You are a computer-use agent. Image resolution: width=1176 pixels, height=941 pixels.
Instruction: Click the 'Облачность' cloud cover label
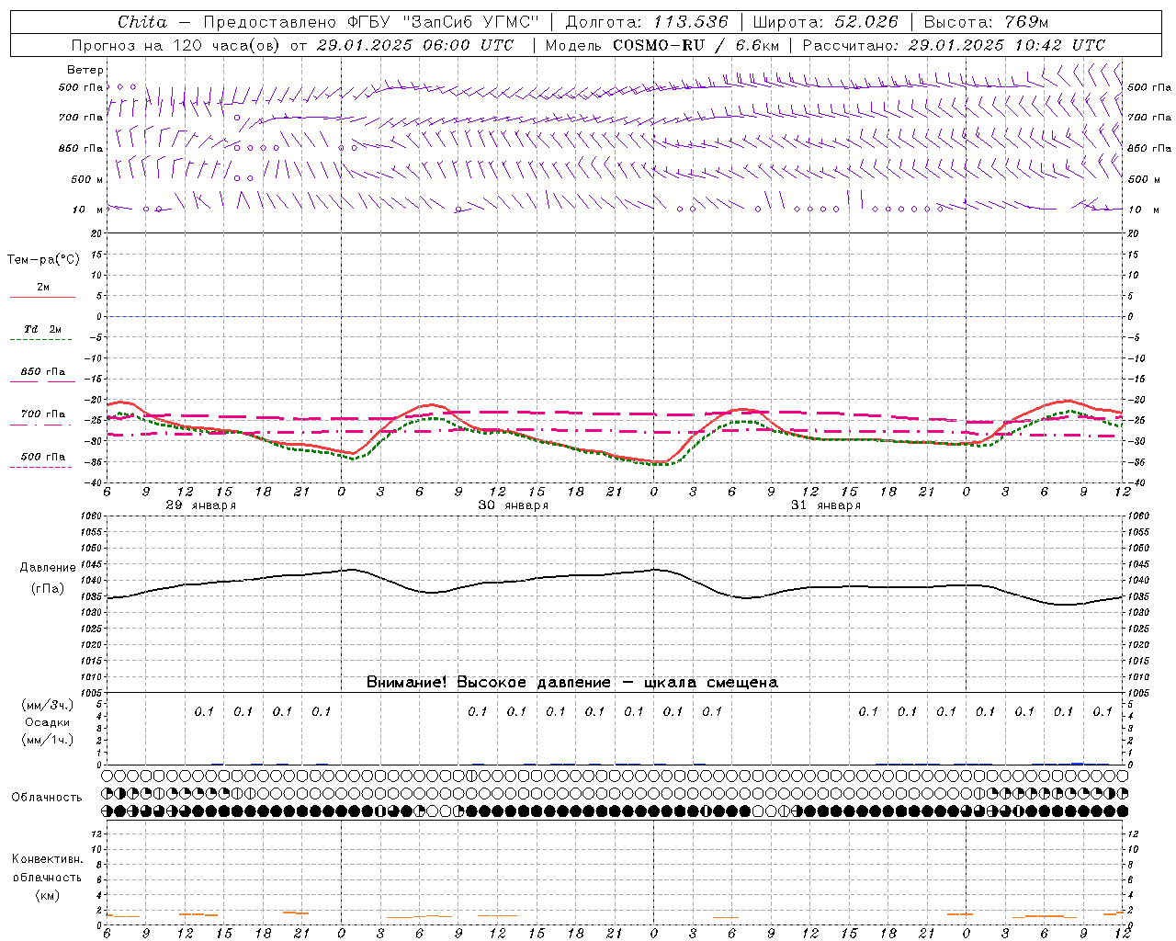pos(47,798)
